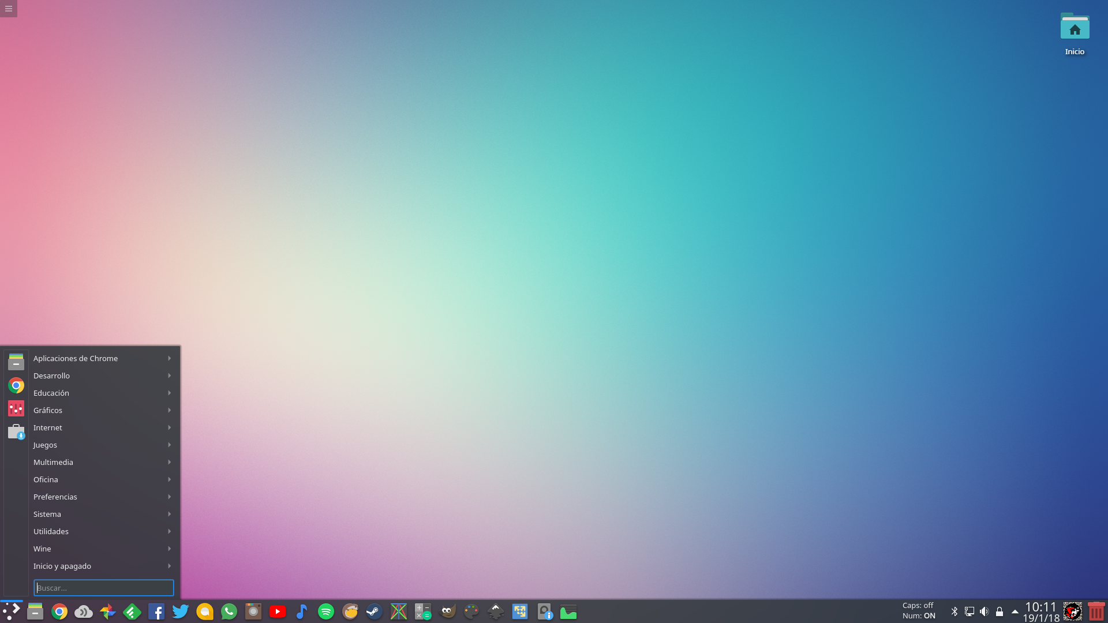Open the Lutris otter icon in taskbar
The width and height of the screenshot is (1108, 623).
point(350,611)
